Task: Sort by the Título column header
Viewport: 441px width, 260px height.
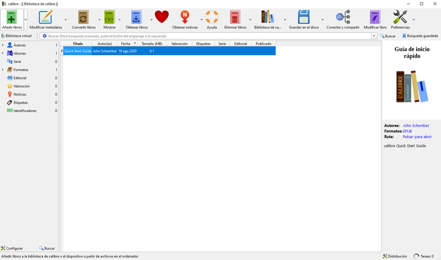Action: point(78,44)
